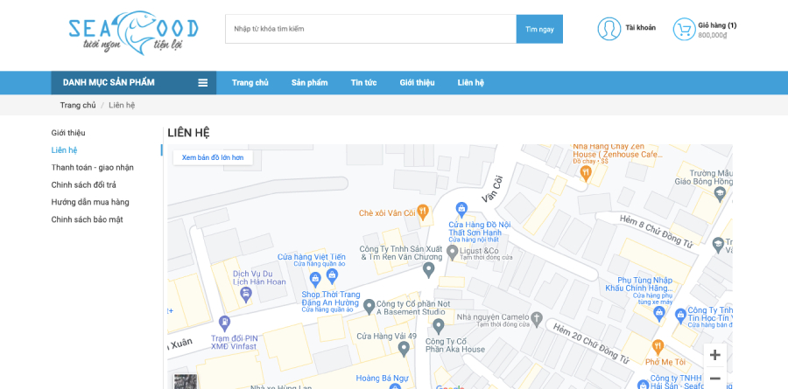Go to Trang chủ in navigation bar

tap(250, 83)
